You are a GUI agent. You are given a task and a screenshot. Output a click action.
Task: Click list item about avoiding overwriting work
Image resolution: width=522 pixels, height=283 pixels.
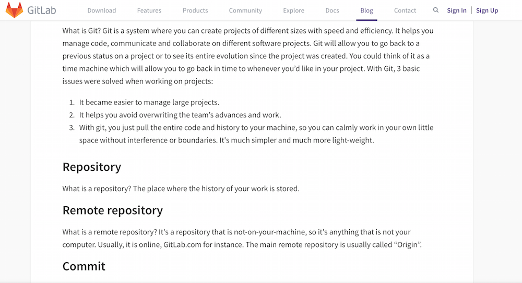click(x=180, y=115)
